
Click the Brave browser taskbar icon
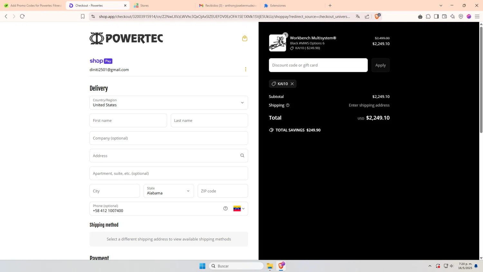pos(281,266)
